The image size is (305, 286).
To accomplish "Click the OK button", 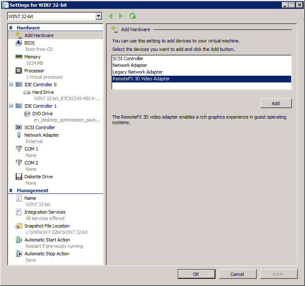I will 196,274.
